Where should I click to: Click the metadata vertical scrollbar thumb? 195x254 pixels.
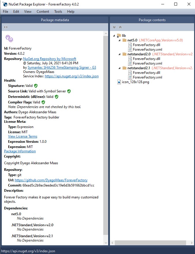coord(106,135)
